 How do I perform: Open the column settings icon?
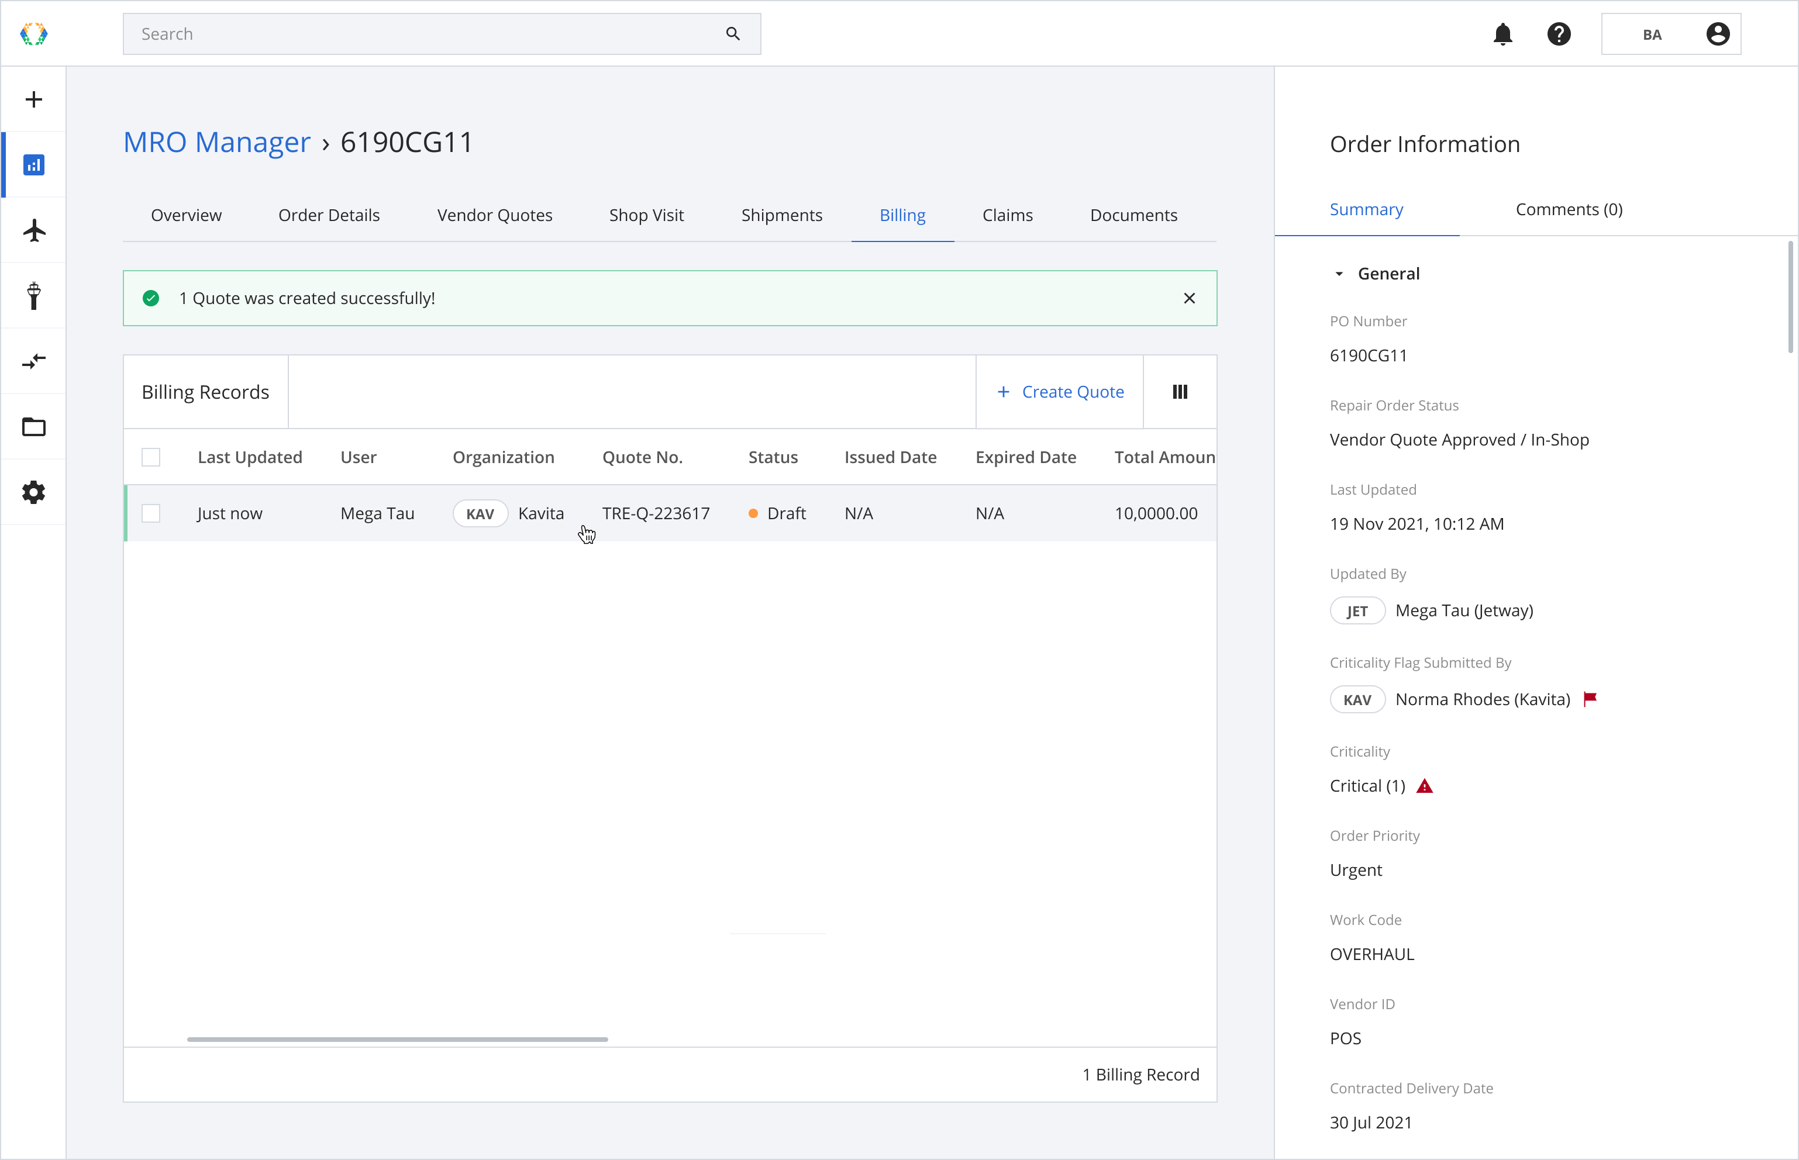(1180, 392)
